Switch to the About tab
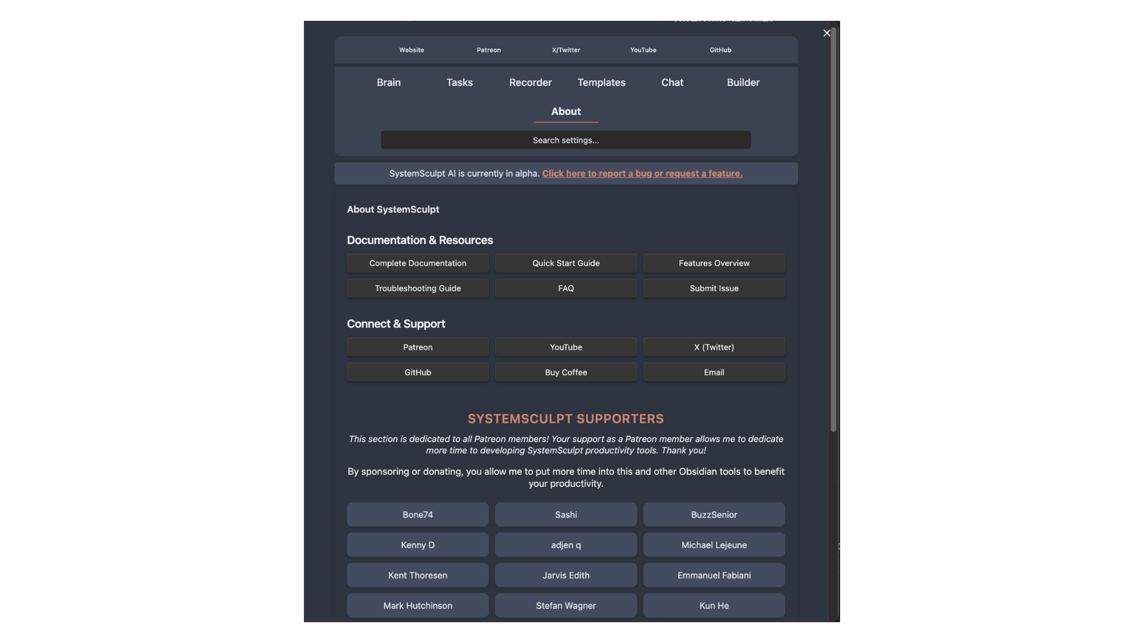Viewport: 1144px width, 643px height. point(565,111)
